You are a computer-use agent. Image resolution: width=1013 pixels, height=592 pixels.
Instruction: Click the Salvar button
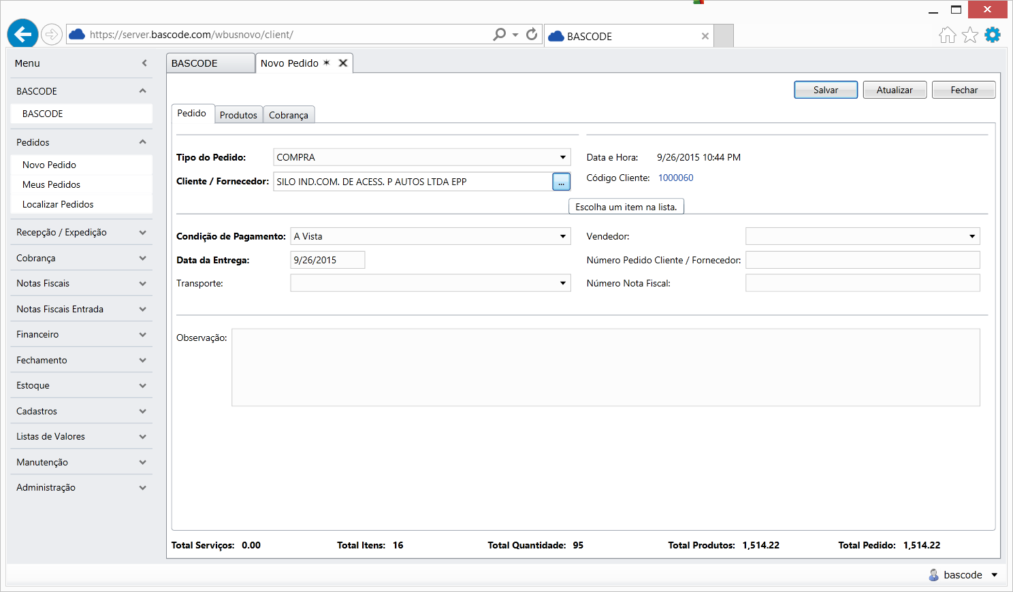[826, 90]
